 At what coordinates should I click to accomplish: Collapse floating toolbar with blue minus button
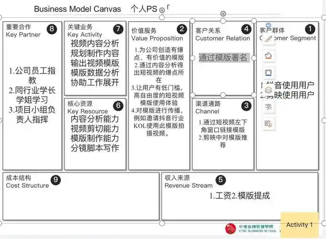coord(269,25)
